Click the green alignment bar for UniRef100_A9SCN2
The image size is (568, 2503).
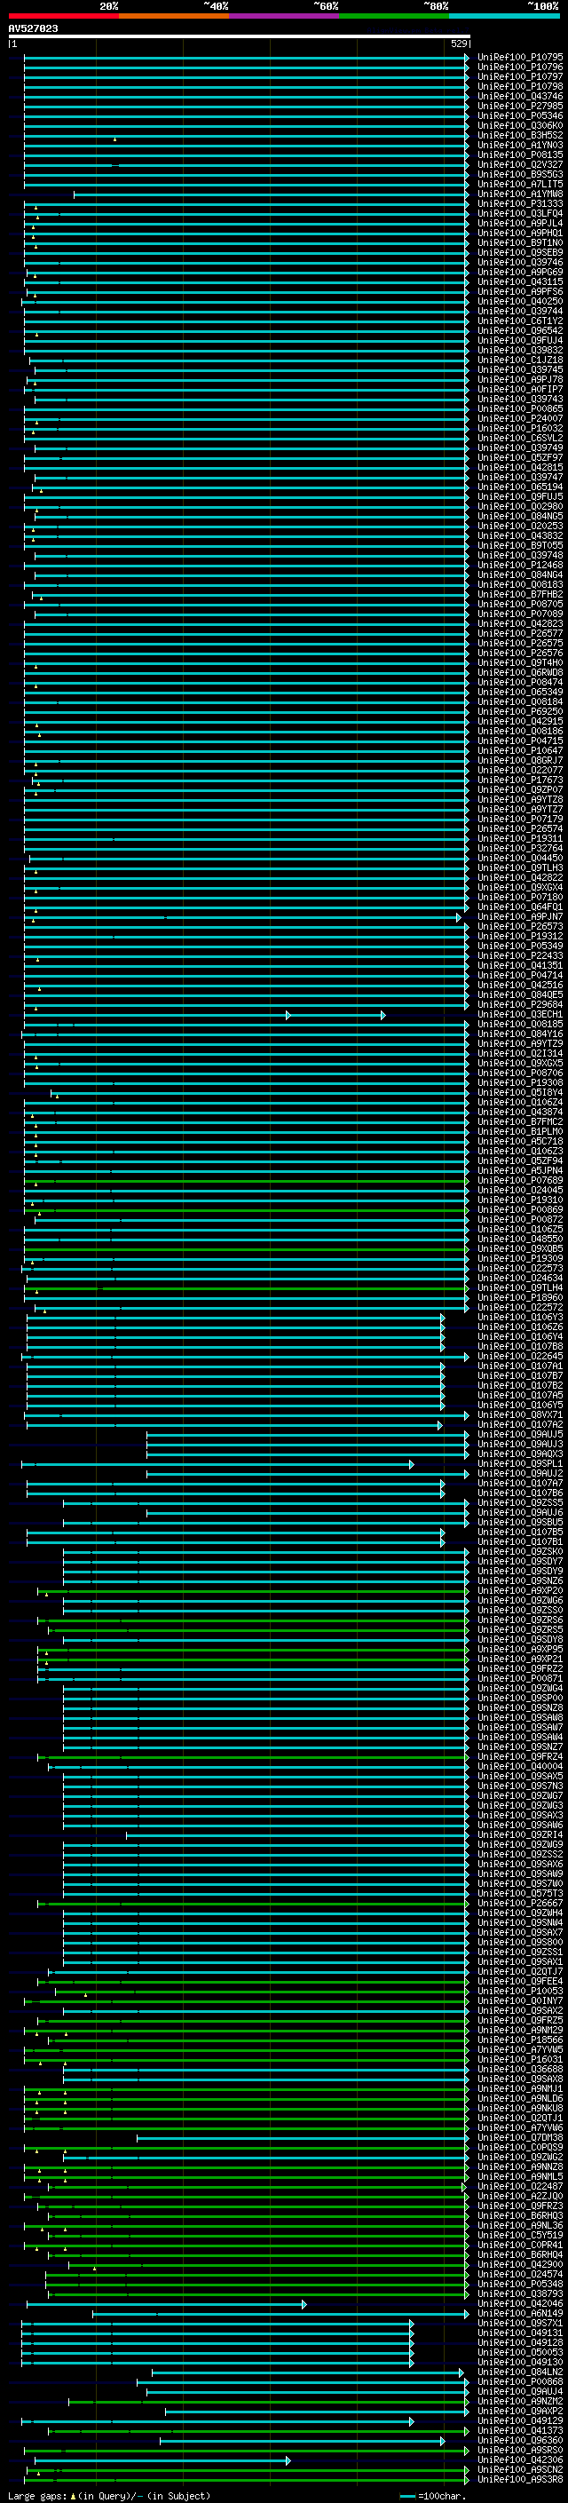(247, 2469)
